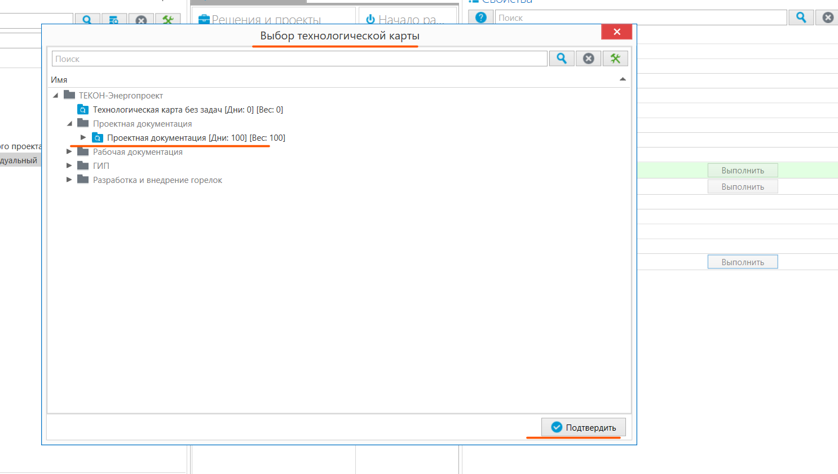Clear the dialog search with X icon

click(588, 59)
